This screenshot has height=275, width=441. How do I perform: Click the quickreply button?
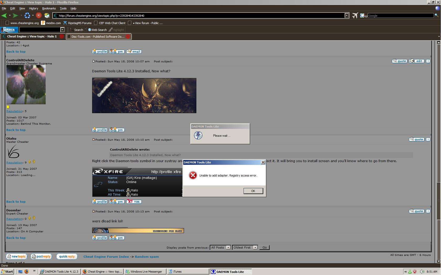[x=67, y=257]
